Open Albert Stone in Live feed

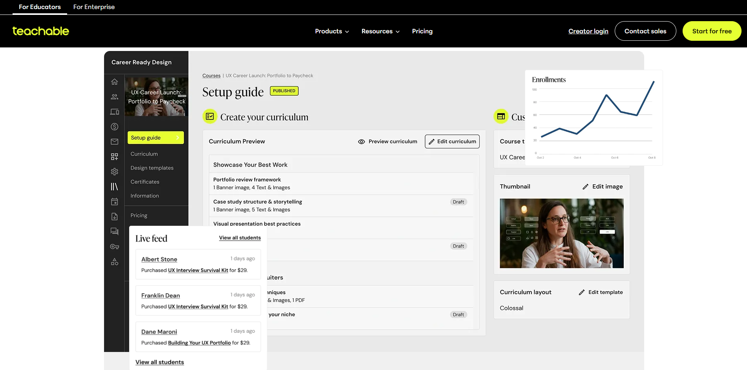pos(159,259)
